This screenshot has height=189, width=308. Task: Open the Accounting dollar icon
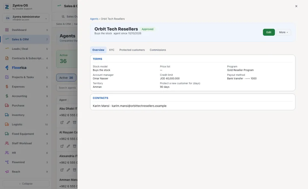[x=7, y=96]
